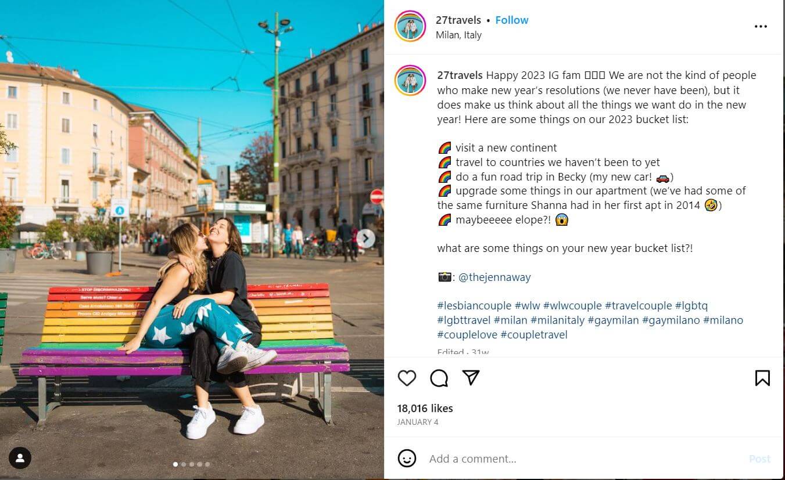This screenshot has width=785, height=480.
Task: Open the #lesbiancouple hashtag
Action: (474, 305)
